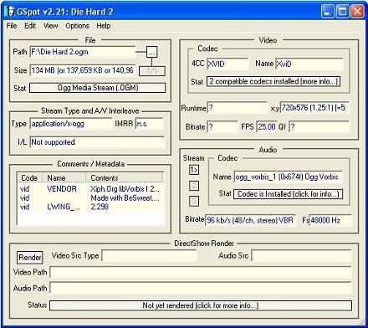Screen dimensions: 368x328
Task: Click the Path field showing F:\Die Hard 2.ogm
Action: pyautogui.click(x=83, y=52)
